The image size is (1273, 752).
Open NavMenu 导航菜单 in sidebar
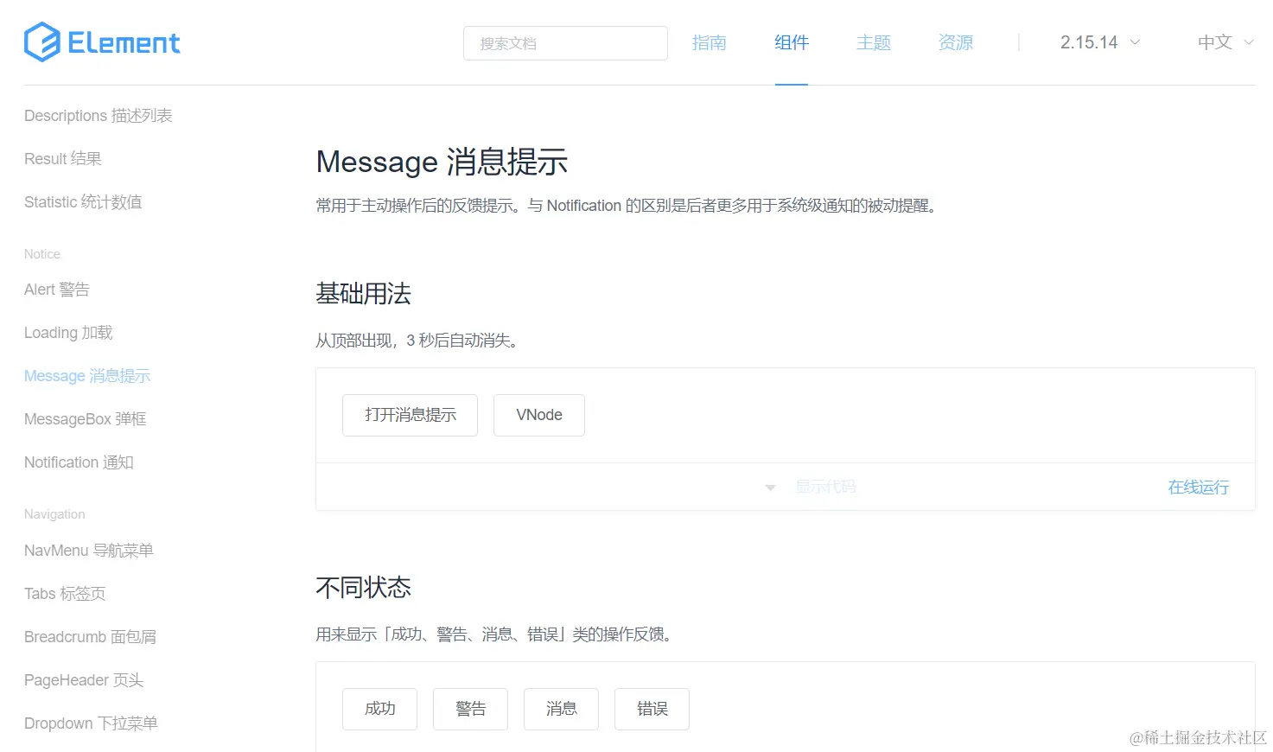click(x=89, y=551)
